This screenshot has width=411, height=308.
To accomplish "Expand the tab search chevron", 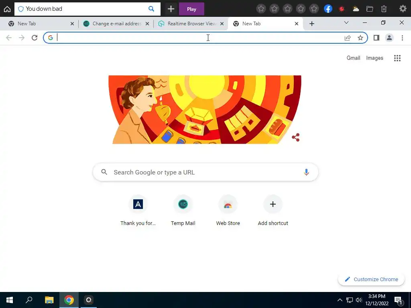I will pos(346,23).
